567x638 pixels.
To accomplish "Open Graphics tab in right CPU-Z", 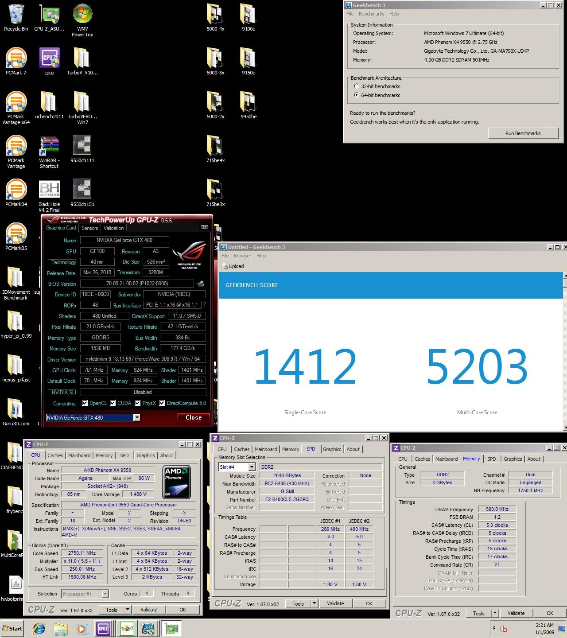I will (513, 459).
